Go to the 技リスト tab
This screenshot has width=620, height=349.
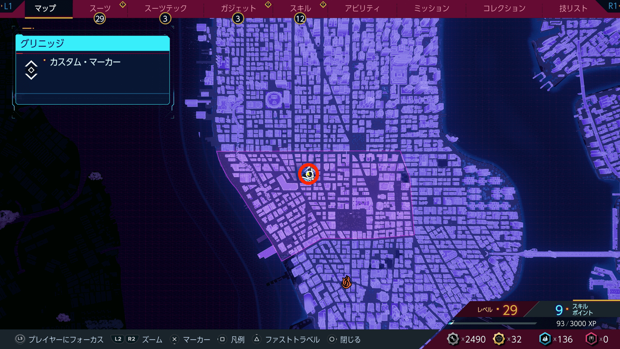pyautogui.click(x=573, y=8)
